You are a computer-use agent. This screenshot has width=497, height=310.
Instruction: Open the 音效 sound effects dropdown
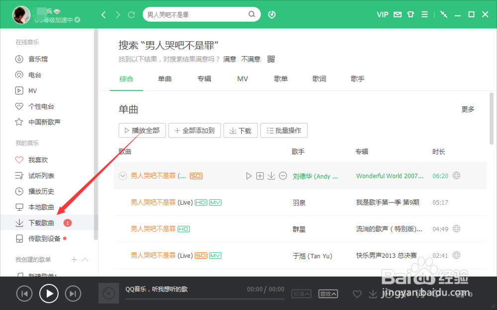pyautogui.click(x=328, y=294)
